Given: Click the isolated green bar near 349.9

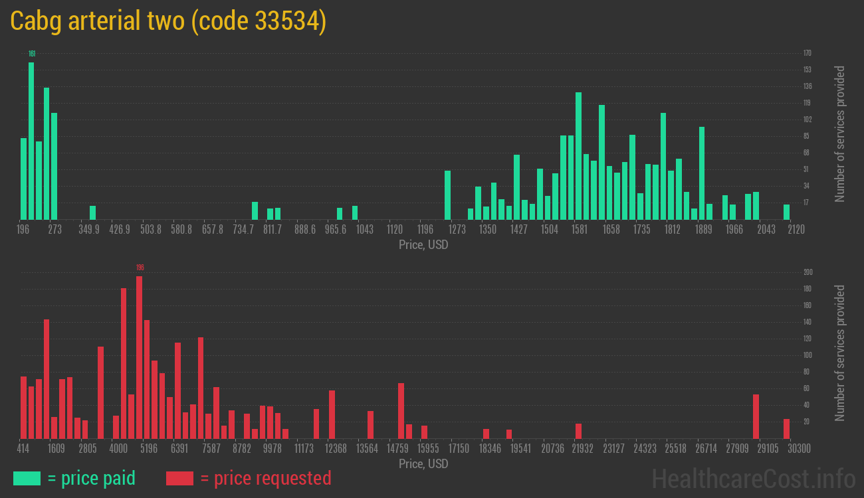Looking at the screenshot, I should 92,212.
